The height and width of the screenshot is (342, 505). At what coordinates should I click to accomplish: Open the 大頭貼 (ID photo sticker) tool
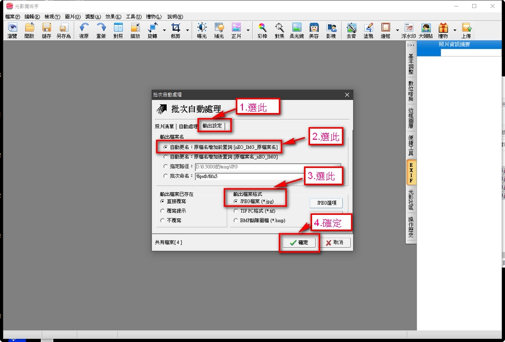[x=426, y=29]
